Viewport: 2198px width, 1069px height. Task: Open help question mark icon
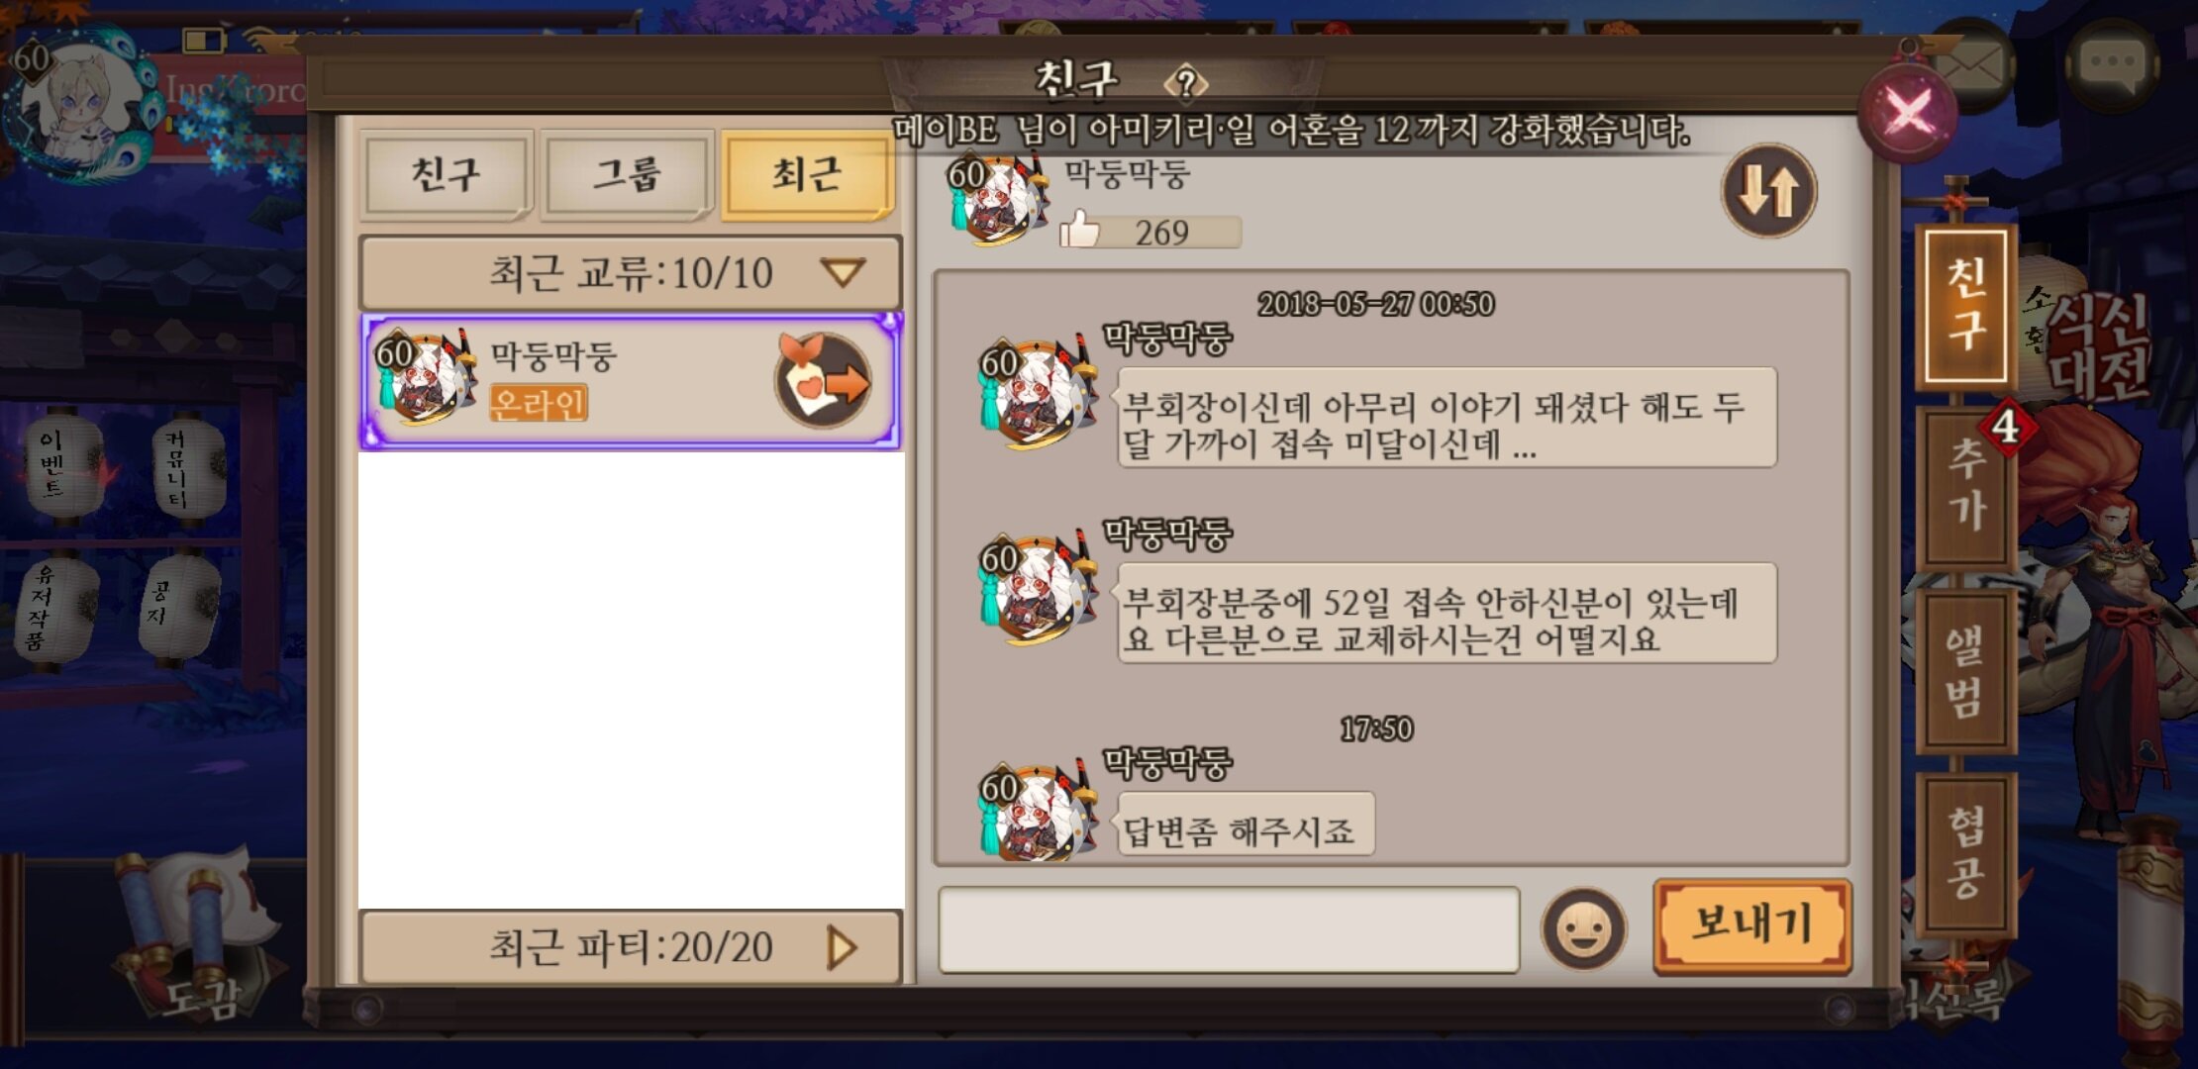(x=1186, y=83)
